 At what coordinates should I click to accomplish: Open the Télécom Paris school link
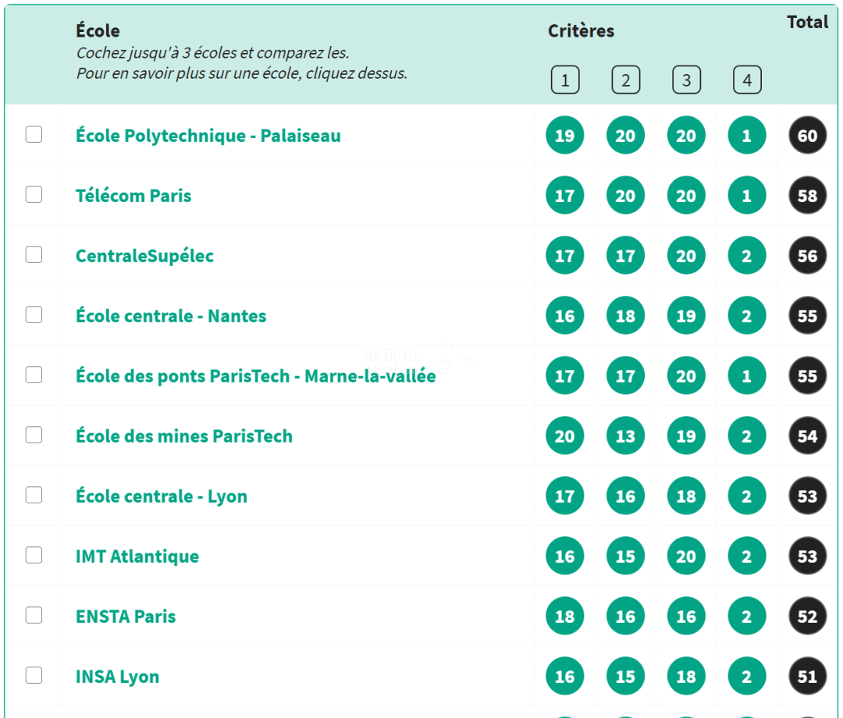point(133,195)
